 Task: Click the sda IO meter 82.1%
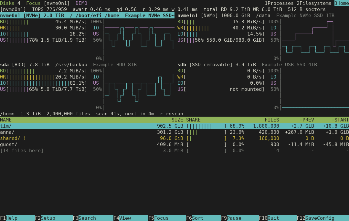pyautogui.click(x=44, y=83)
